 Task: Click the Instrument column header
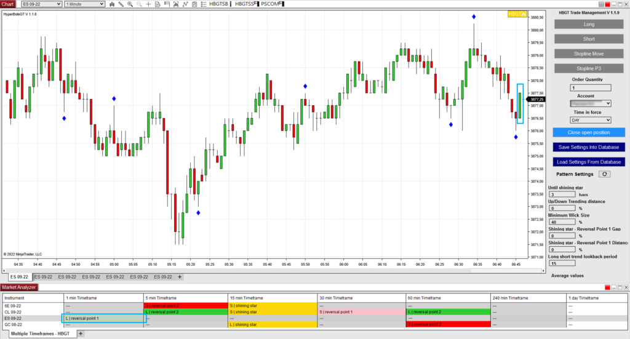[33, 298]
